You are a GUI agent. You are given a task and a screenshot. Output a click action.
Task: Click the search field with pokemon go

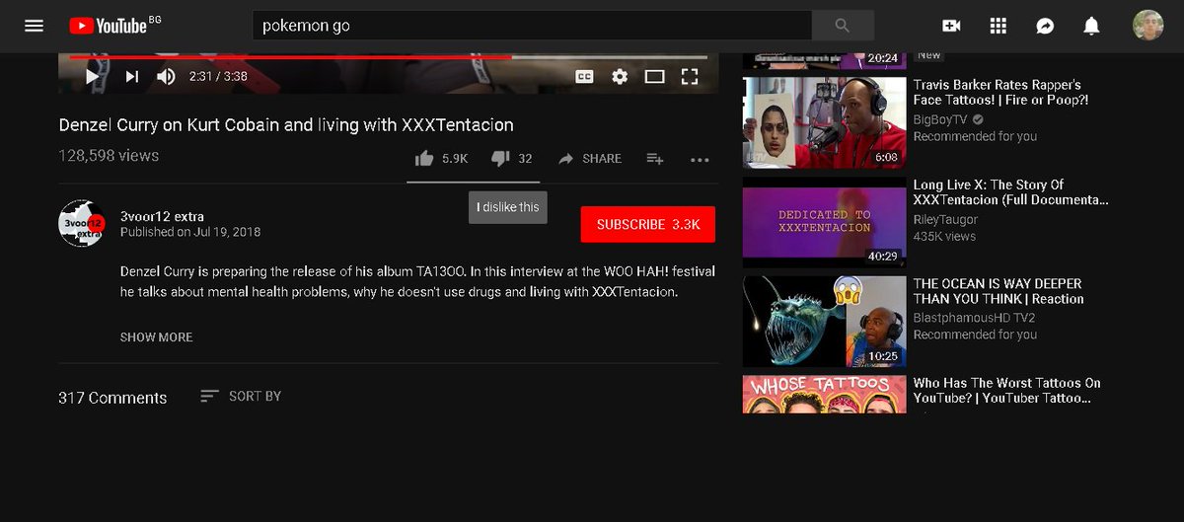click(x=532, y=26)
